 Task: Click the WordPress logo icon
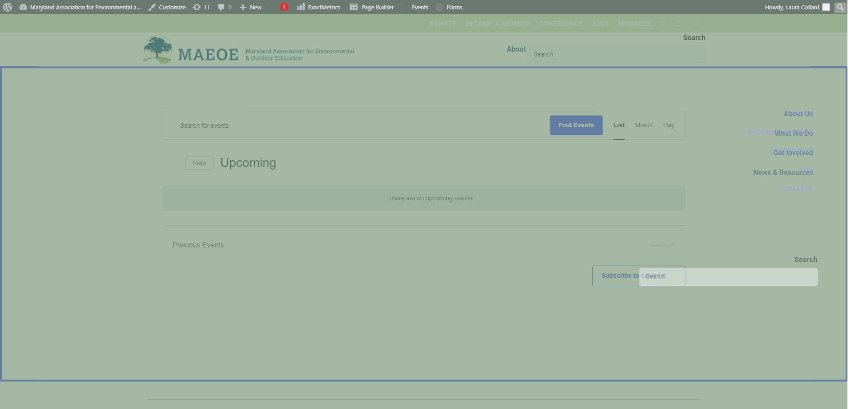click(x=8, y=7)
